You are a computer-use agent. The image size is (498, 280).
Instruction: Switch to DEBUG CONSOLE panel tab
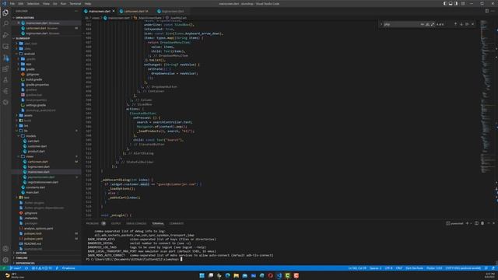click(136, 223)
